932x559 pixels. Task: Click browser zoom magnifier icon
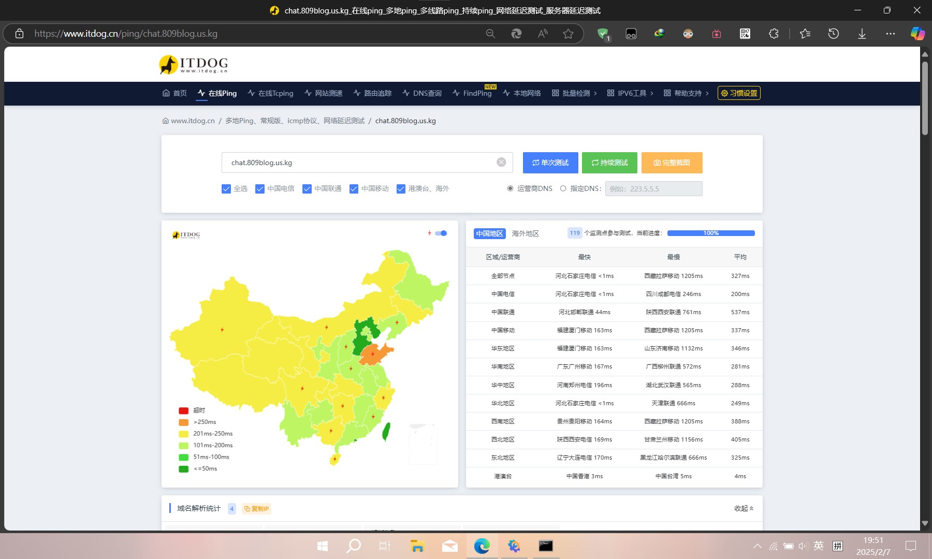(x=490, y=34)
